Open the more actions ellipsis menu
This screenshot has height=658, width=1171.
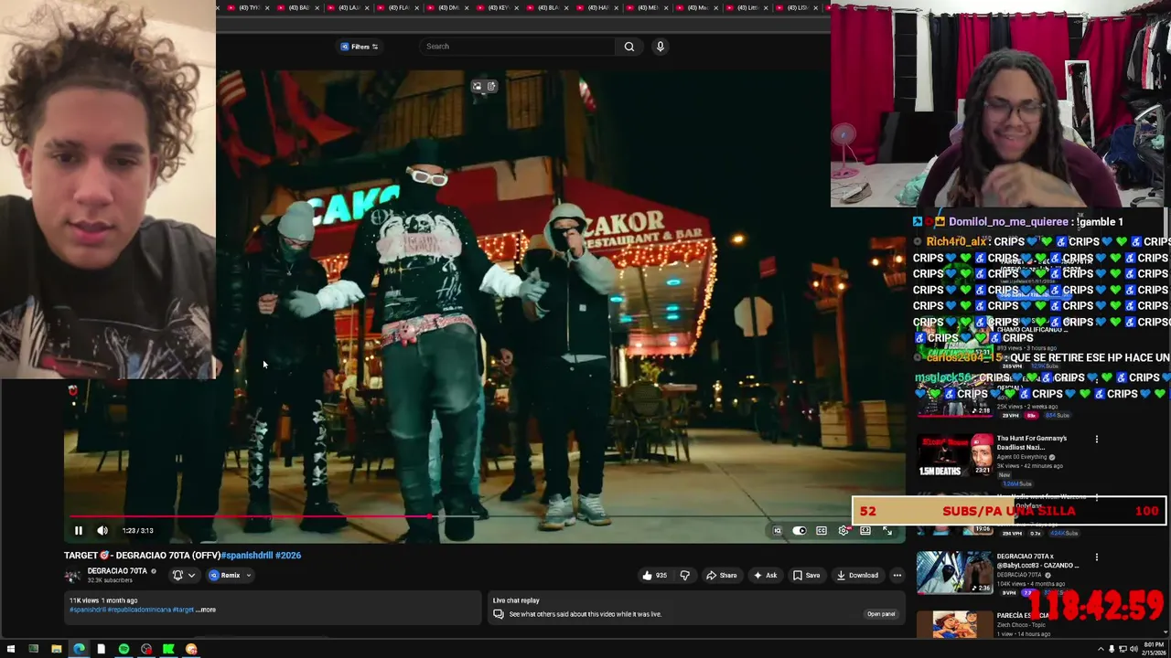coord(897,575)
